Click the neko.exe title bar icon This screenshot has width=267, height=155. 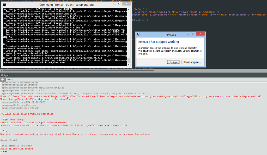click(138, 35)
